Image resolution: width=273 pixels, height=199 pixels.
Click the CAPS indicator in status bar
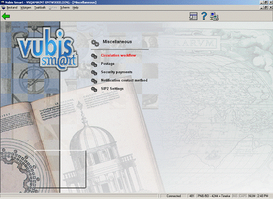pyautogui.click(x=243, y=196)
